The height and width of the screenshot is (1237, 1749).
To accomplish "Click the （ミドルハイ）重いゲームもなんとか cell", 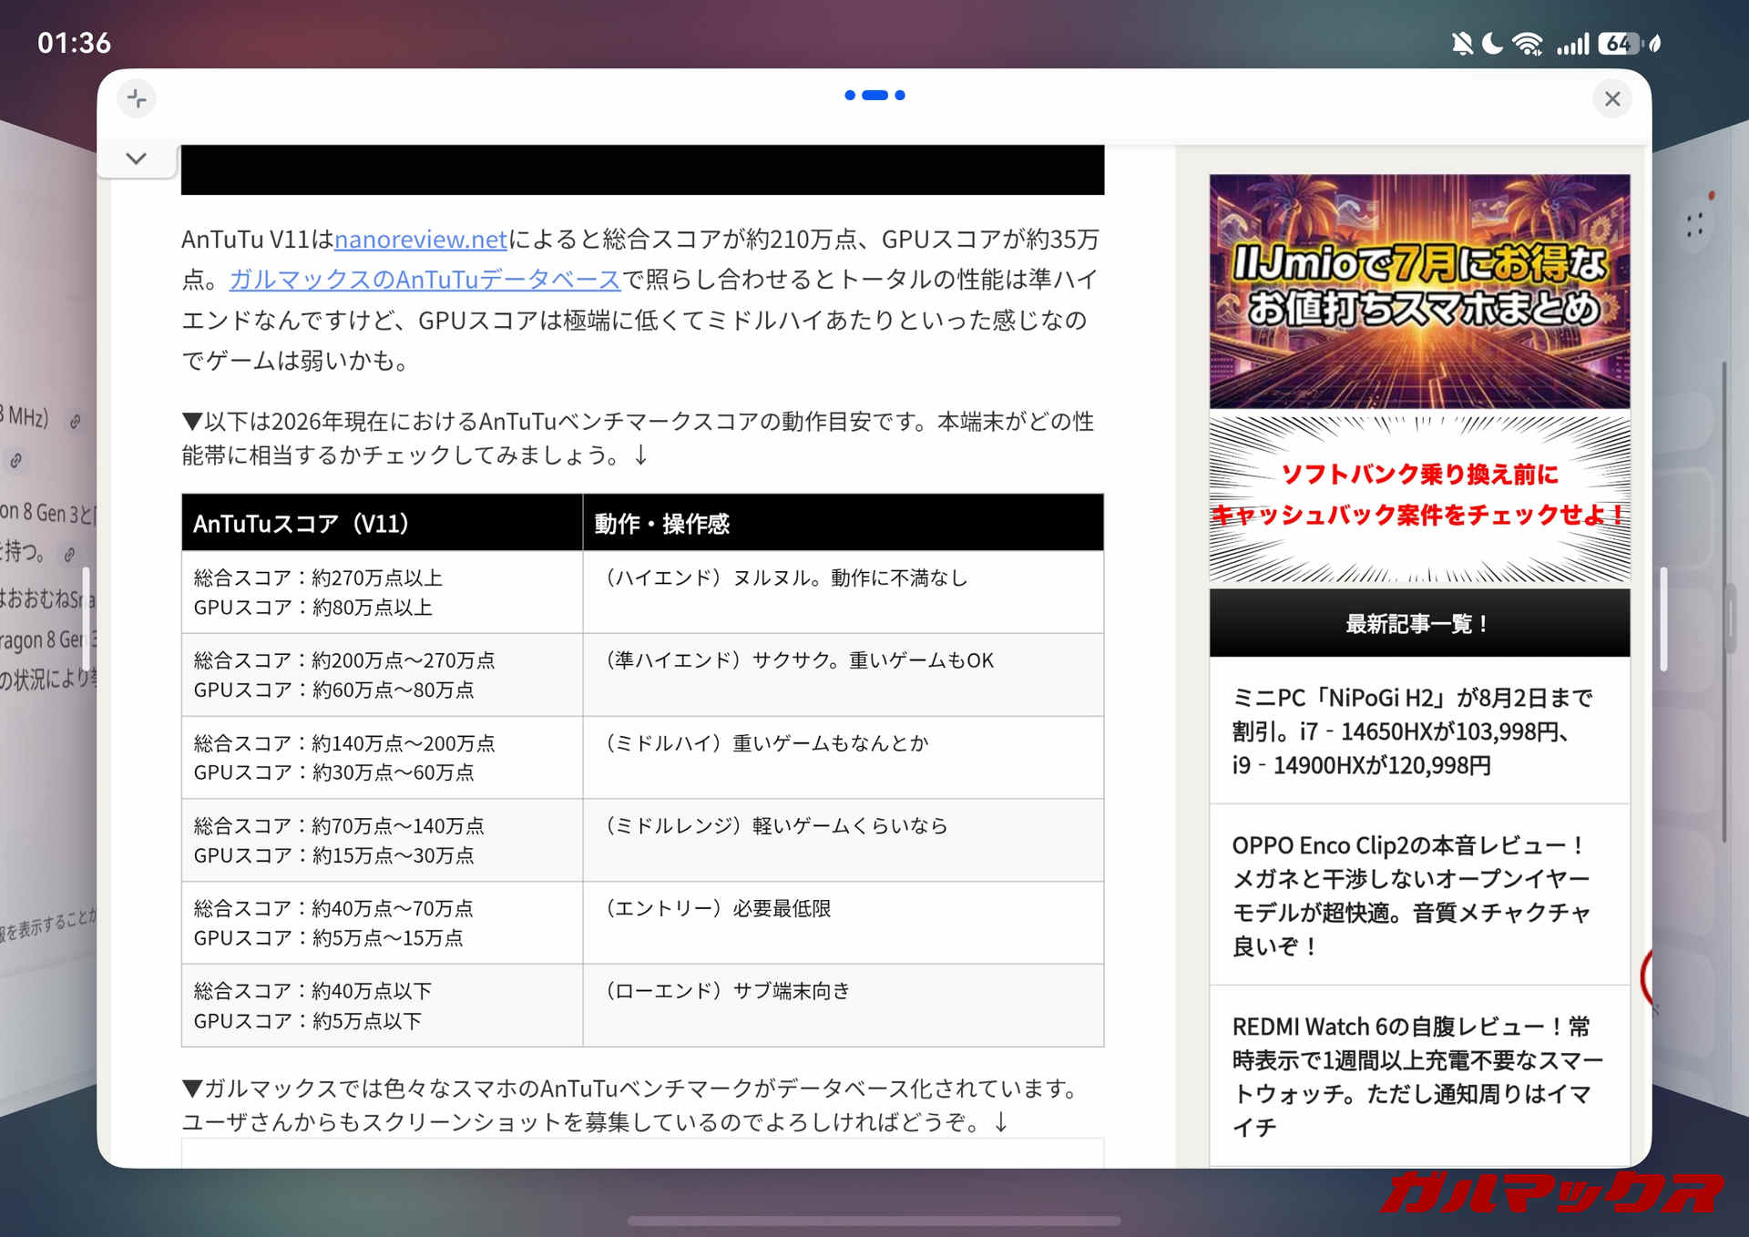I will 844,758.
